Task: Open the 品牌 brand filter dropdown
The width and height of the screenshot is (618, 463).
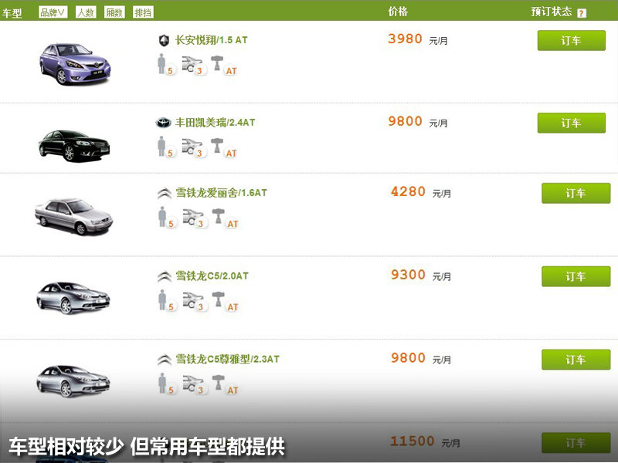Action: (53, 12)
